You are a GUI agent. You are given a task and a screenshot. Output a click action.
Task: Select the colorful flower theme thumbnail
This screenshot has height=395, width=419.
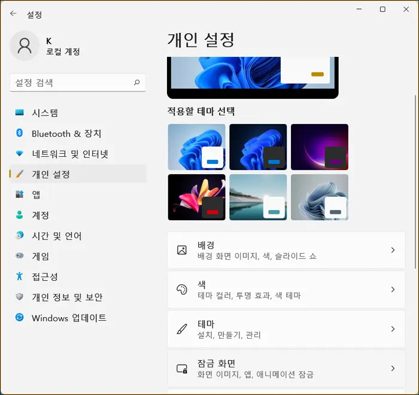click(x=197, y=197)
